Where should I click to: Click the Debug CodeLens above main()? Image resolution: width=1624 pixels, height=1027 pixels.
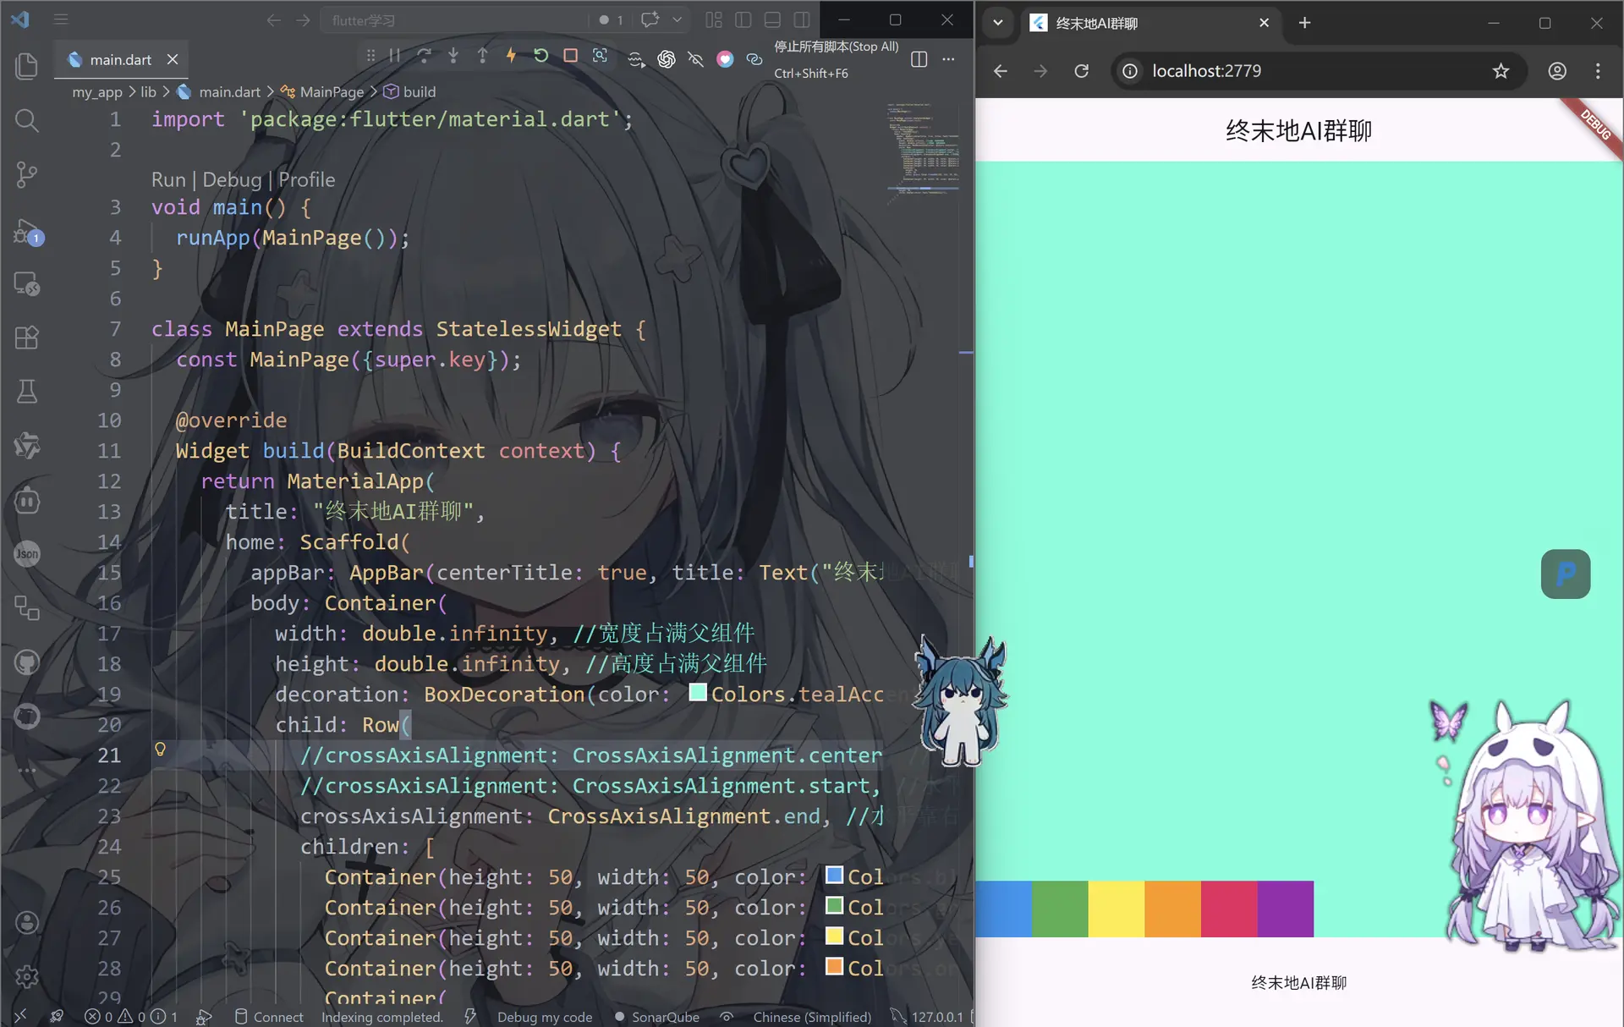232,179
